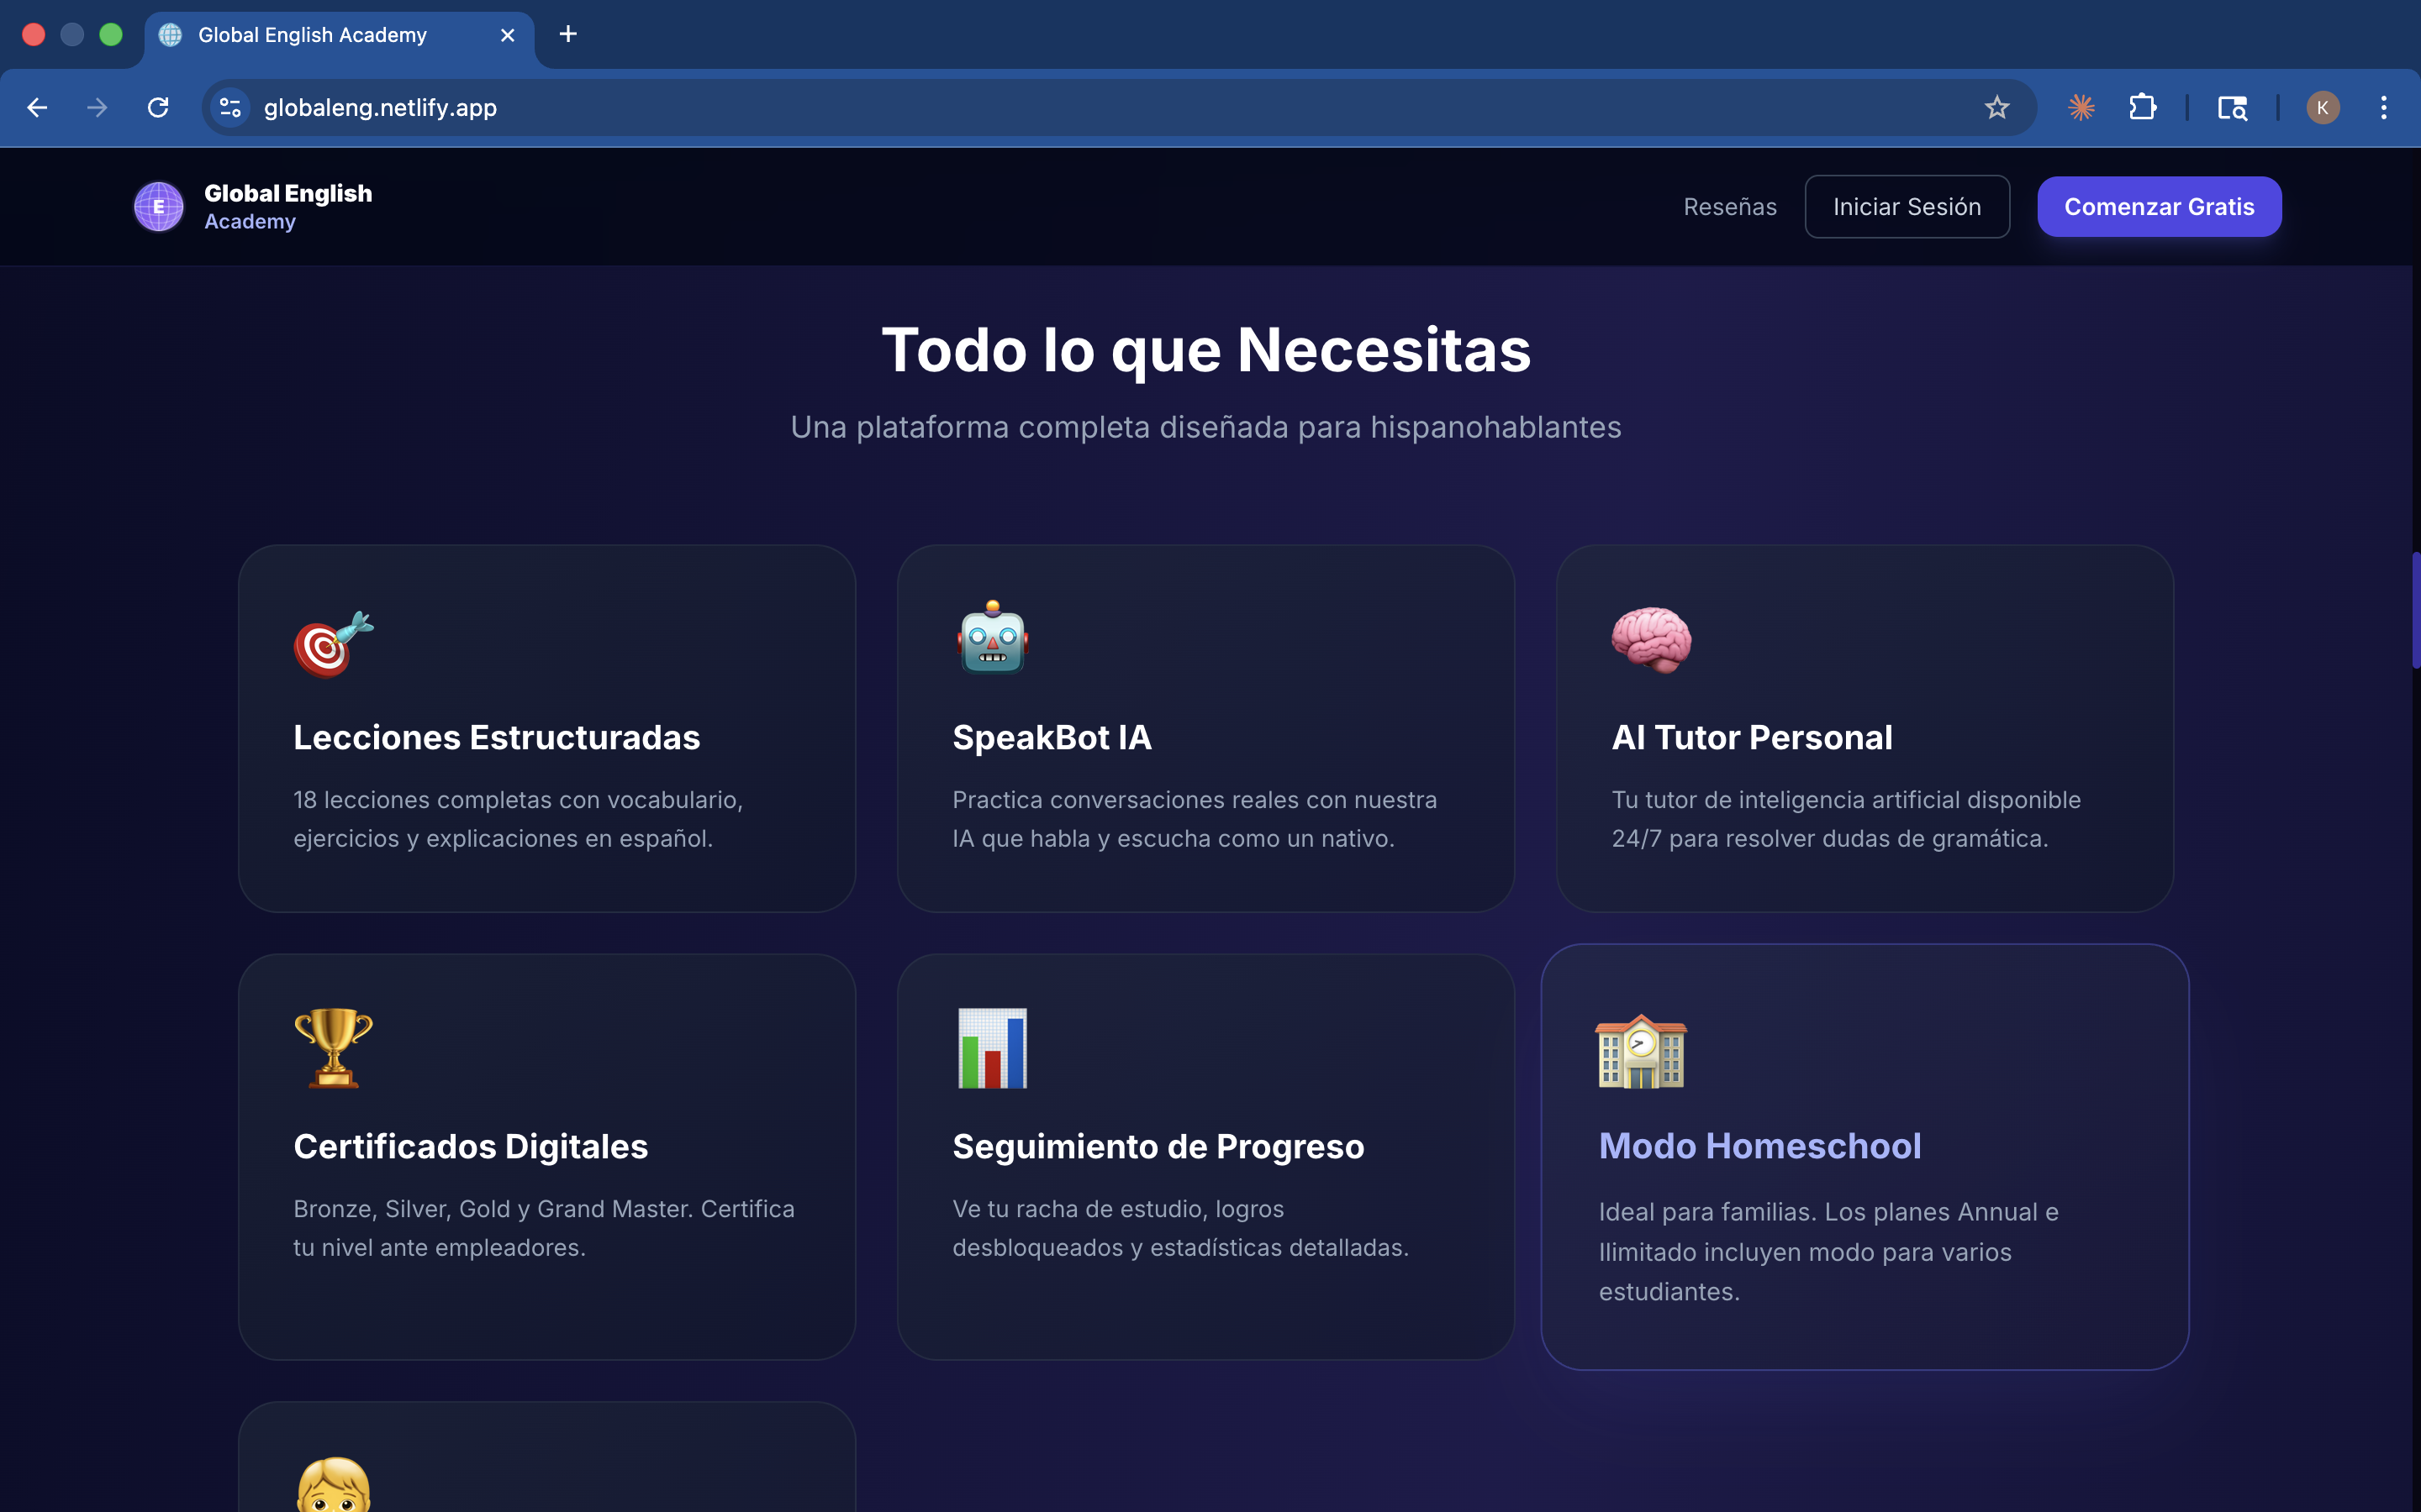Click the Global English Academy globe logo

pos(158,206)
